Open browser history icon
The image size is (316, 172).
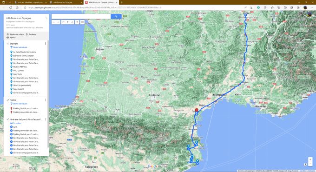[285, 7]
